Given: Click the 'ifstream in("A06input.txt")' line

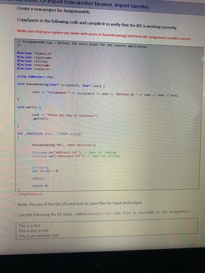Looking at the screenshot, I should [x=74, y=152].
